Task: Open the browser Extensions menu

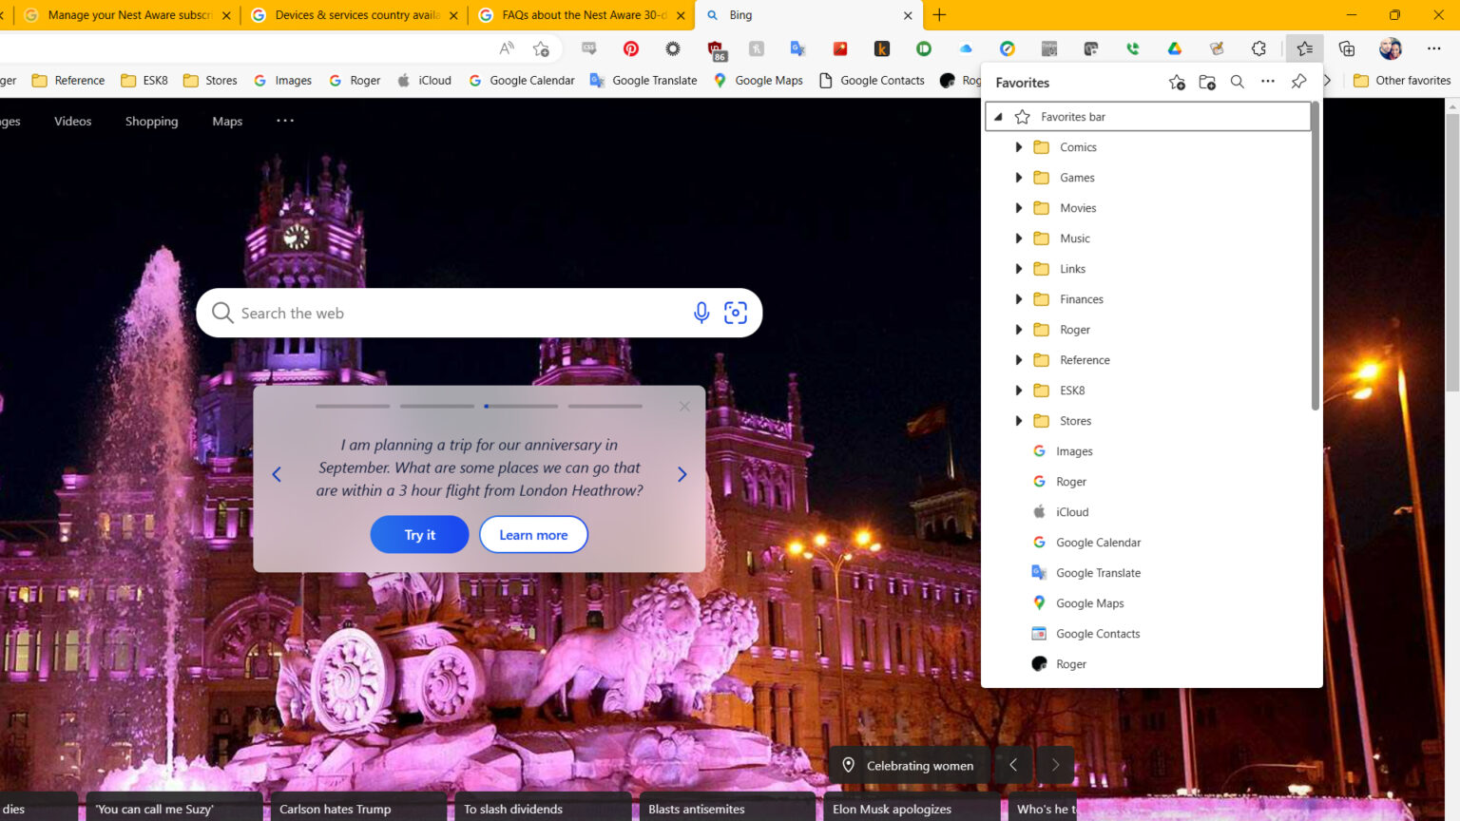Action: [x=1258, y=48]
